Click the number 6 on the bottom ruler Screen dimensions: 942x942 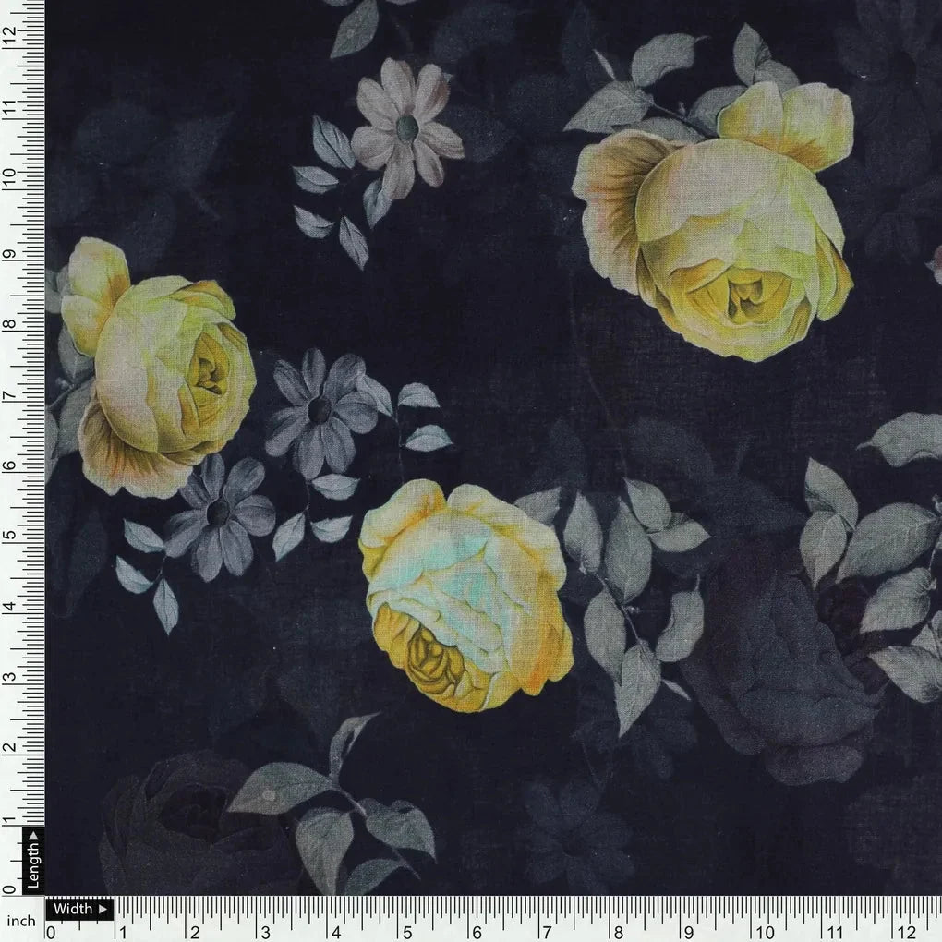point(477,931)
